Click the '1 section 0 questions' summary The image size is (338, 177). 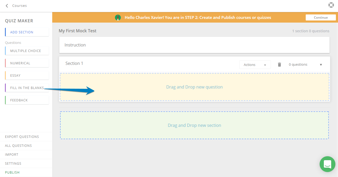311,31
